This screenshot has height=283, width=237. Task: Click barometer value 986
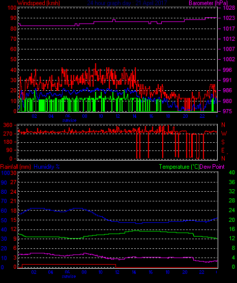click(x=227, y=90)
